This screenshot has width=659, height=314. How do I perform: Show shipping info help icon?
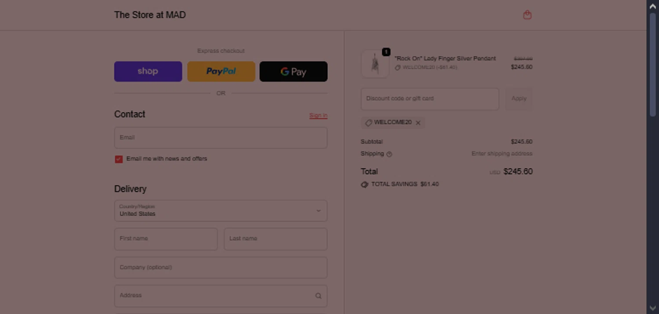[x=389, y=154]
